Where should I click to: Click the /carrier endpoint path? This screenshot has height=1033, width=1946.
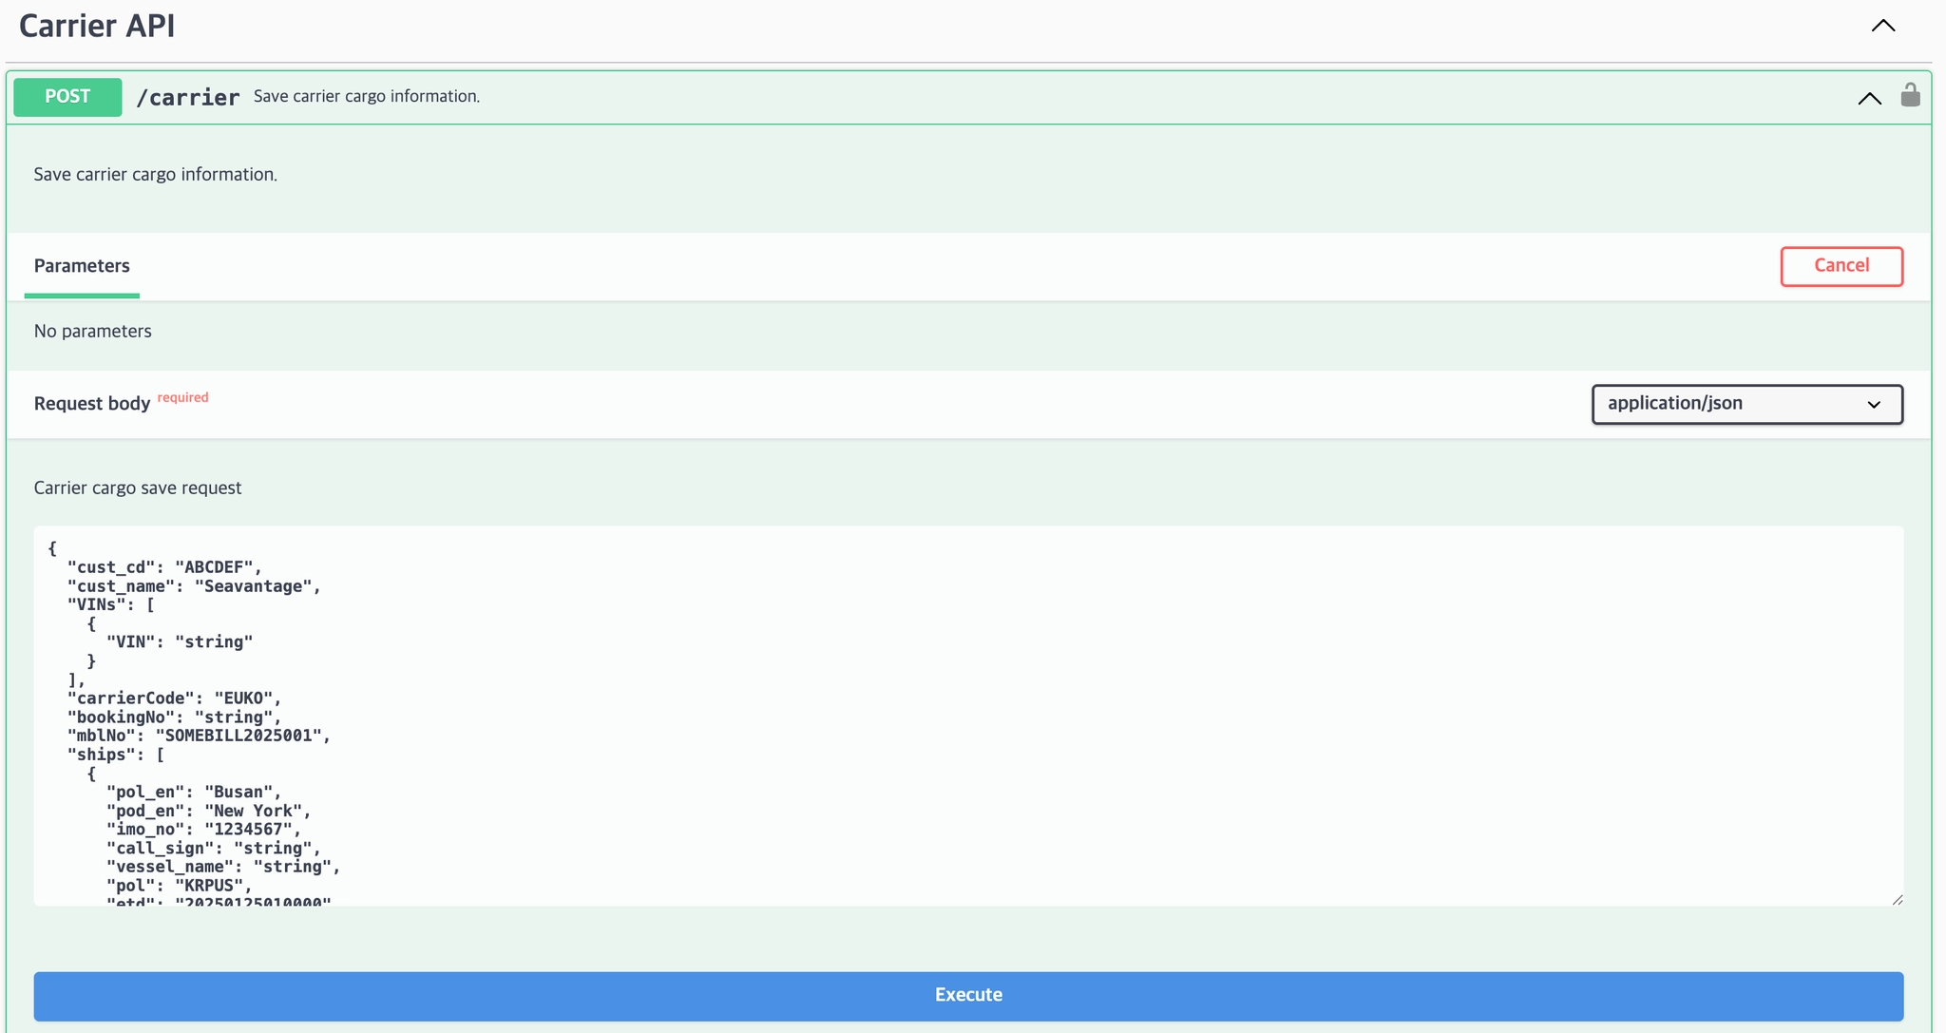(188, 97)
